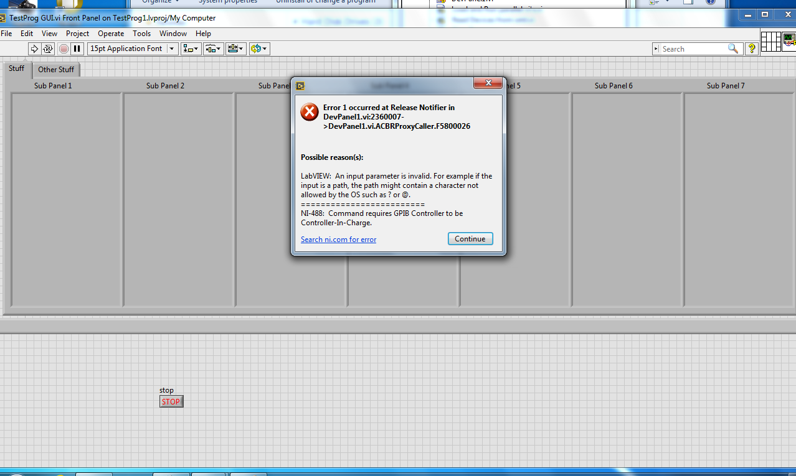The image size is (796, 476).
Task: Open the Tools menu
Action: pos(141,34)
